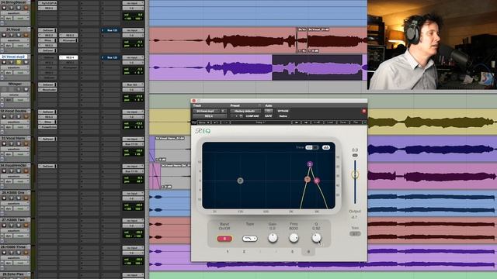
Task: Solo the 27.H3000 Two track
Action: pos(19,226)
